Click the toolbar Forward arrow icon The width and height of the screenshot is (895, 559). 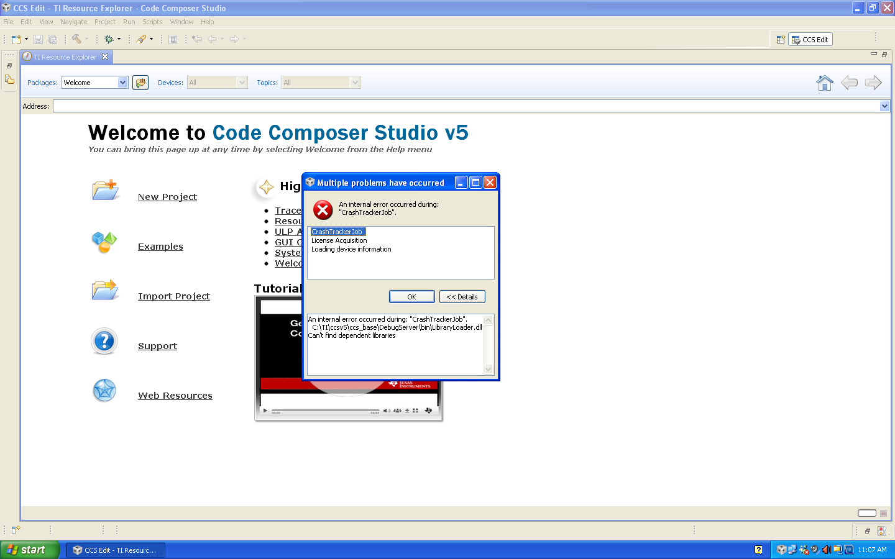click(x=234, y=39)
